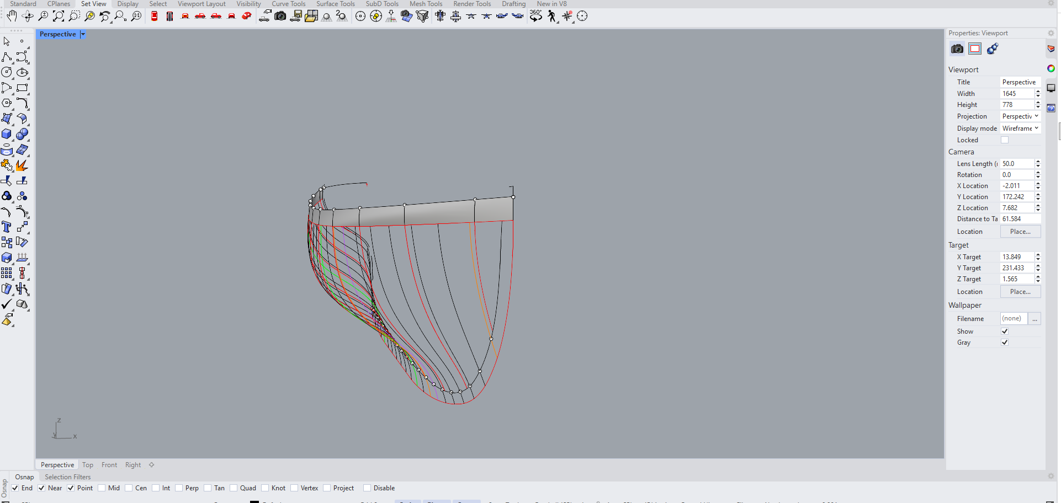Uncheck the wallpaper Gray checkbox
1061x503 pixels.
[1005, 343]
